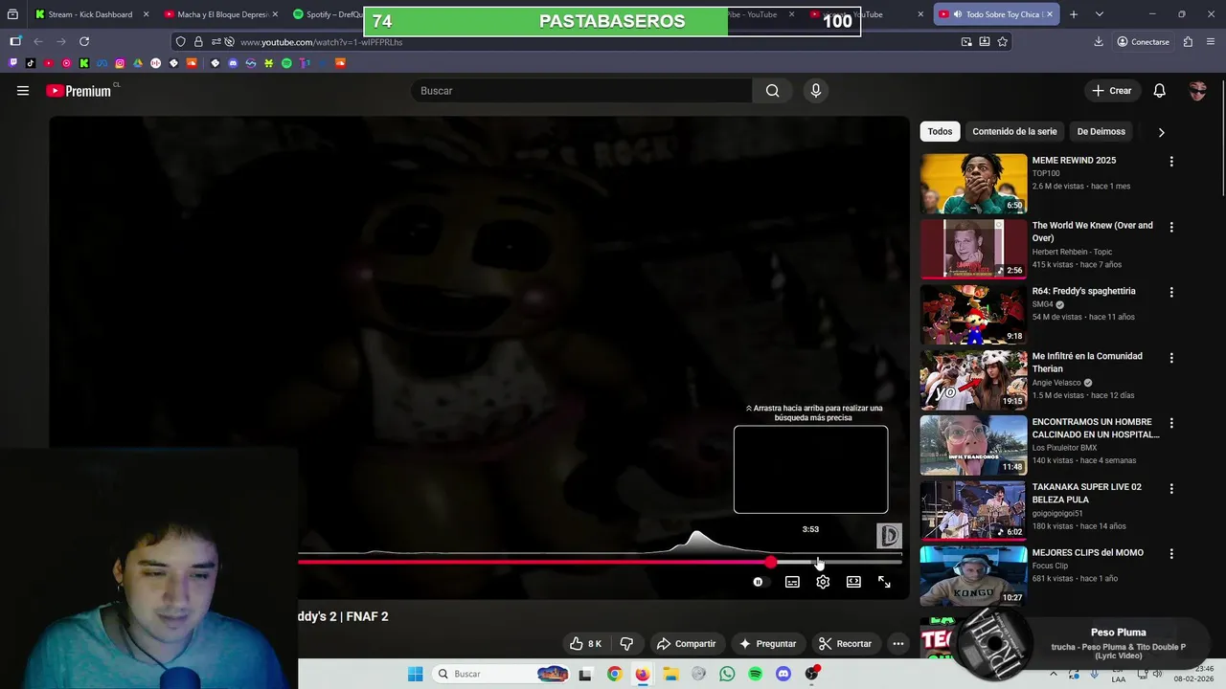The image size is (1226, 689).
Task: Open the browser downloads panel
Action: coord(1099,41)
